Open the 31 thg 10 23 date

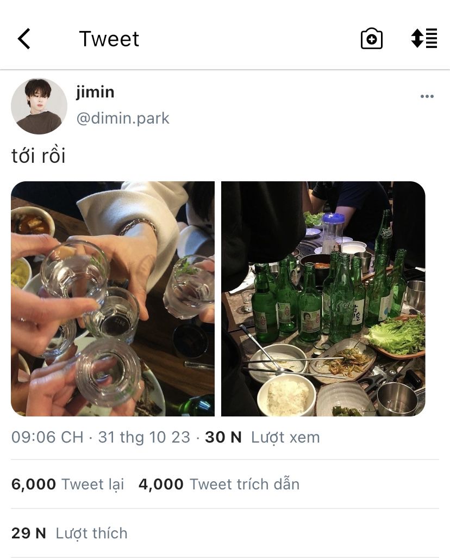click(x=144, y=437)
